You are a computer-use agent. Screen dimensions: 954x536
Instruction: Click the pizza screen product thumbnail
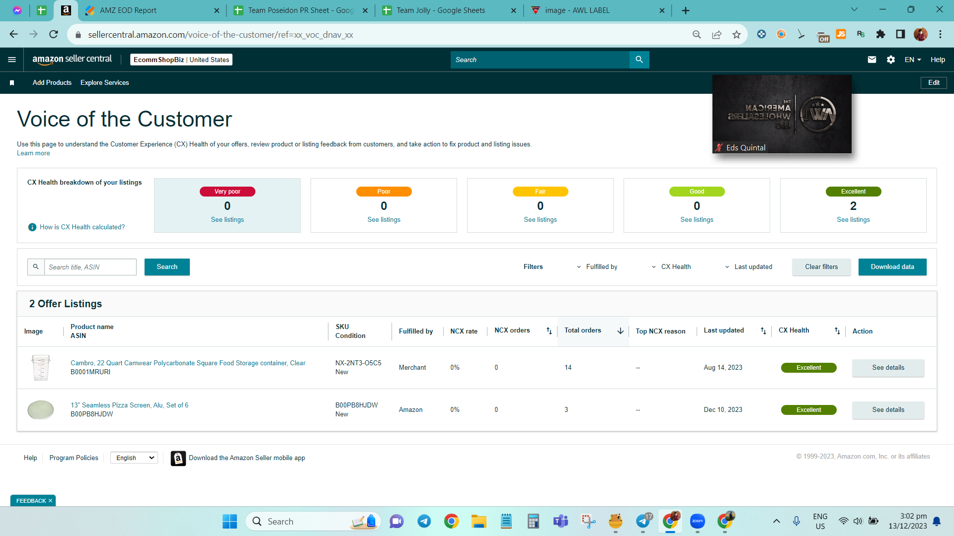click(x=41, y=410)
